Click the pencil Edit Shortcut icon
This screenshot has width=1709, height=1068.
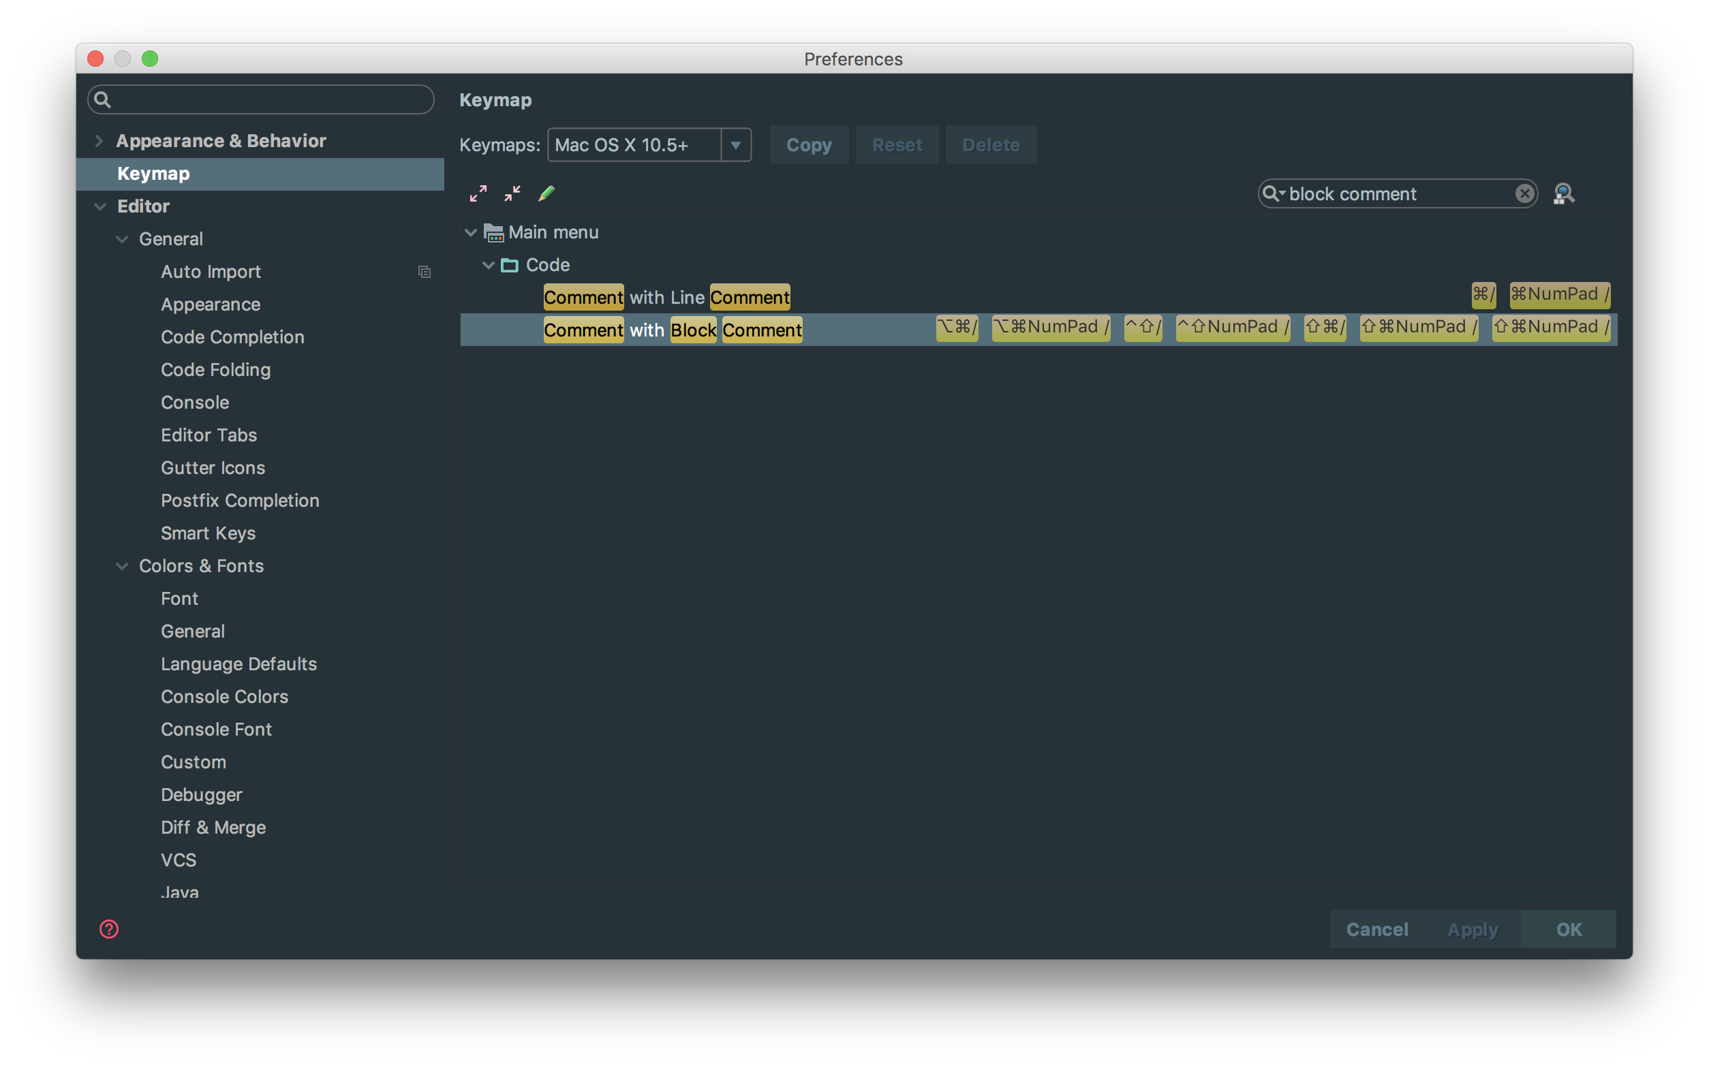(x=546, y=193)
